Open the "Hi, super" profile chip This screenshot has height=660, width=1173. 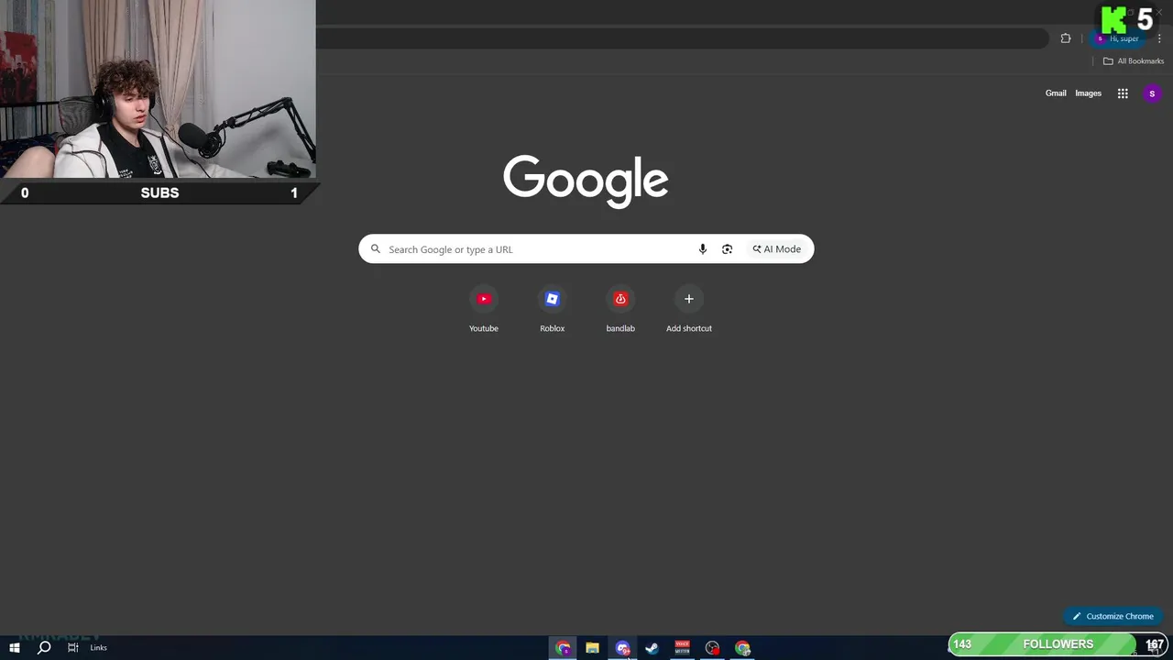1117,38
